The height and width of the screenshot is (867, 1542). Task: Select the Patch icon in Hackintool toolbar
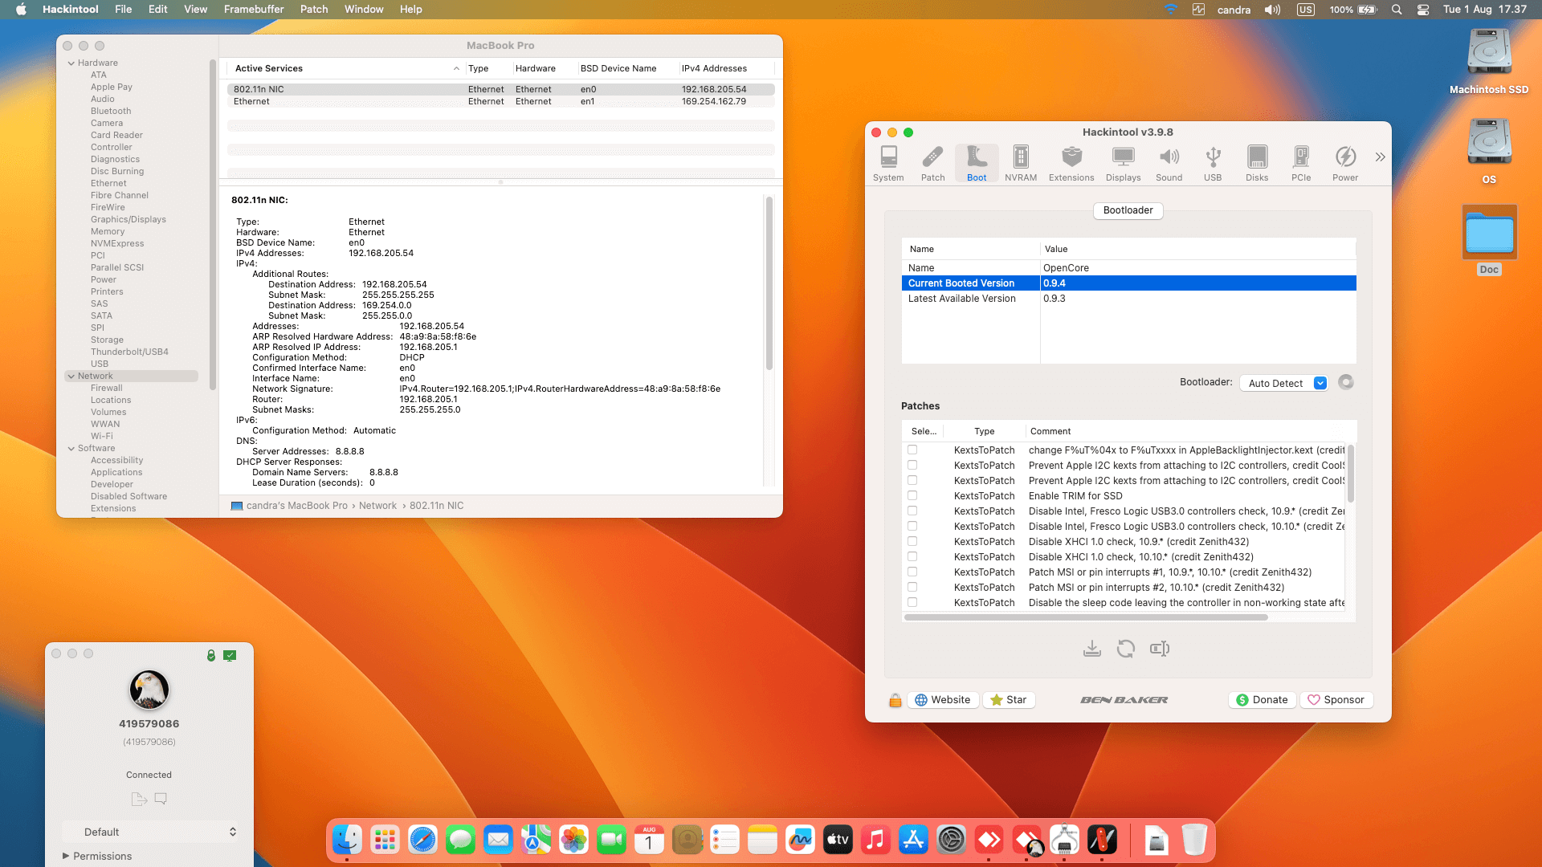point(932,162)
